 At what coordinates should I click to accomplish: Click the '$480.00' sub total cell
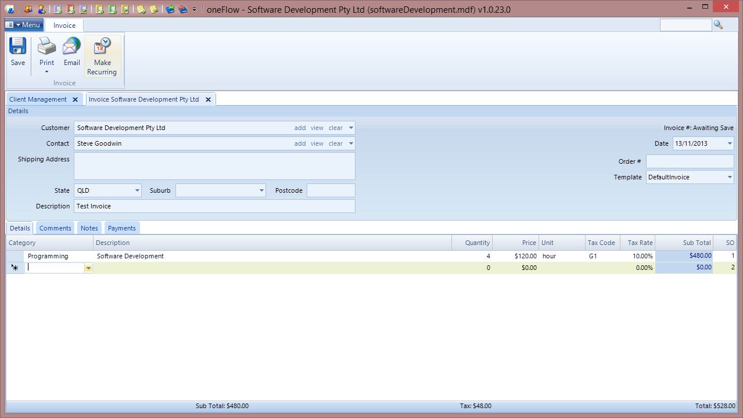click(x=684, y=256)
